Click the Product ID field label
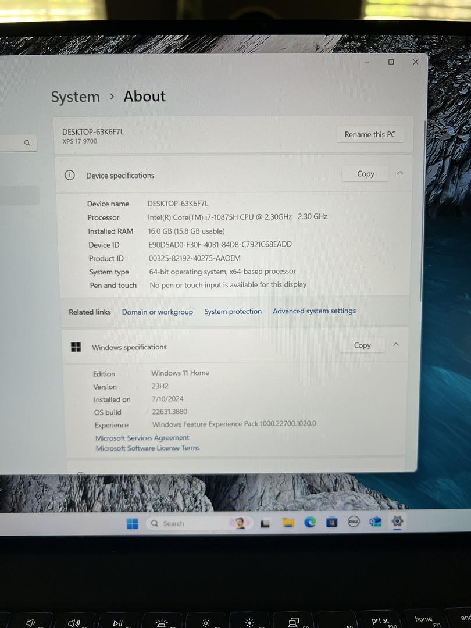The width and height of the screenshot is (471, 628). pos(106,258)
